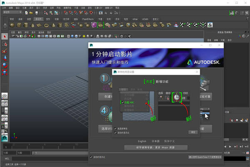Image resolution: width=250 pixels, height=167 pixels.
Task: Toggle select by object type mode
Action: (51, 13)
